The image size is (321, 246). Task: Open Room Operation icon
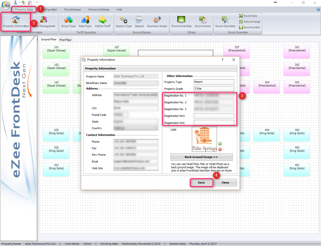click(x=225, y=22)
